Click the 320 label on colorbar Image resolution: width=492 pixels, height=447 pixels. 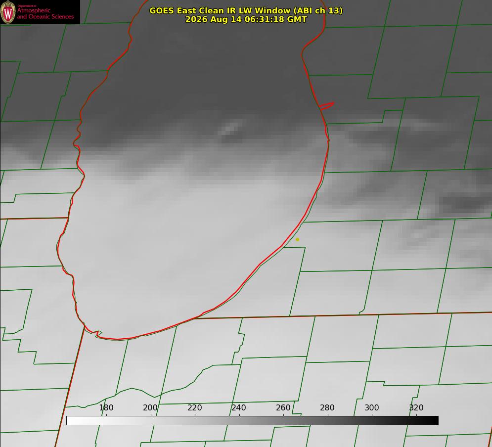416,407
